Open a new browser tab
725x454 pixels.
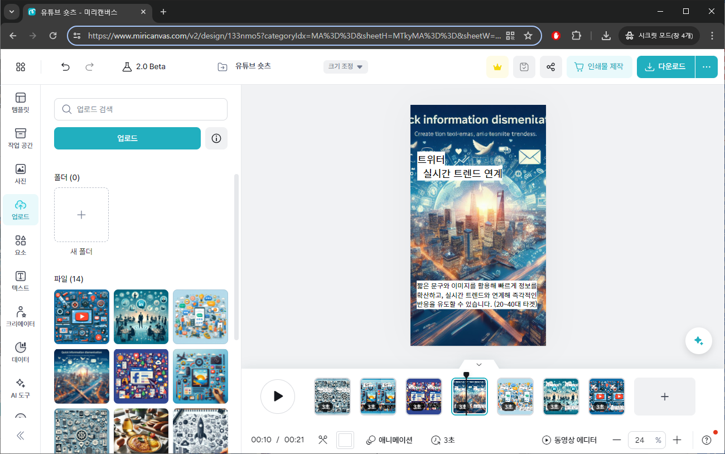(x=163, y=12)
